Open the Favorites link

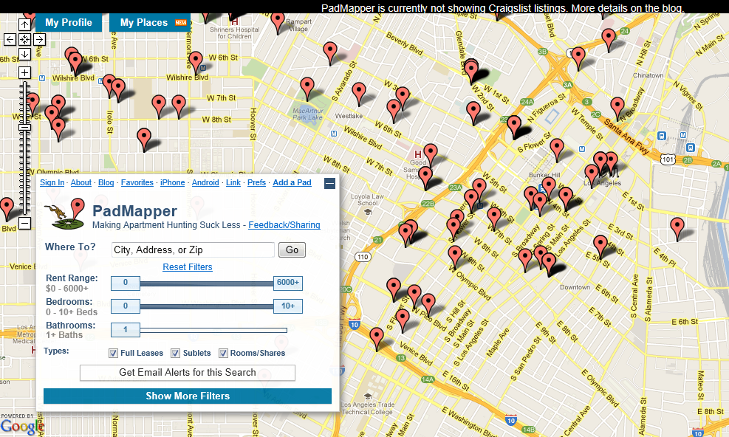pyautogui.click(x=137, y=183)
